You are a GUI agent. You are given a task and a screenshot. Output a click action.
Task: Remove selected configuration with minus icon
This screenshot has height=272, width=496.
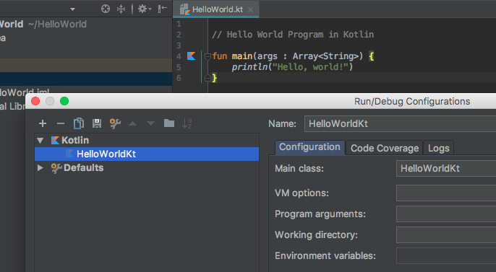(61, 123)
